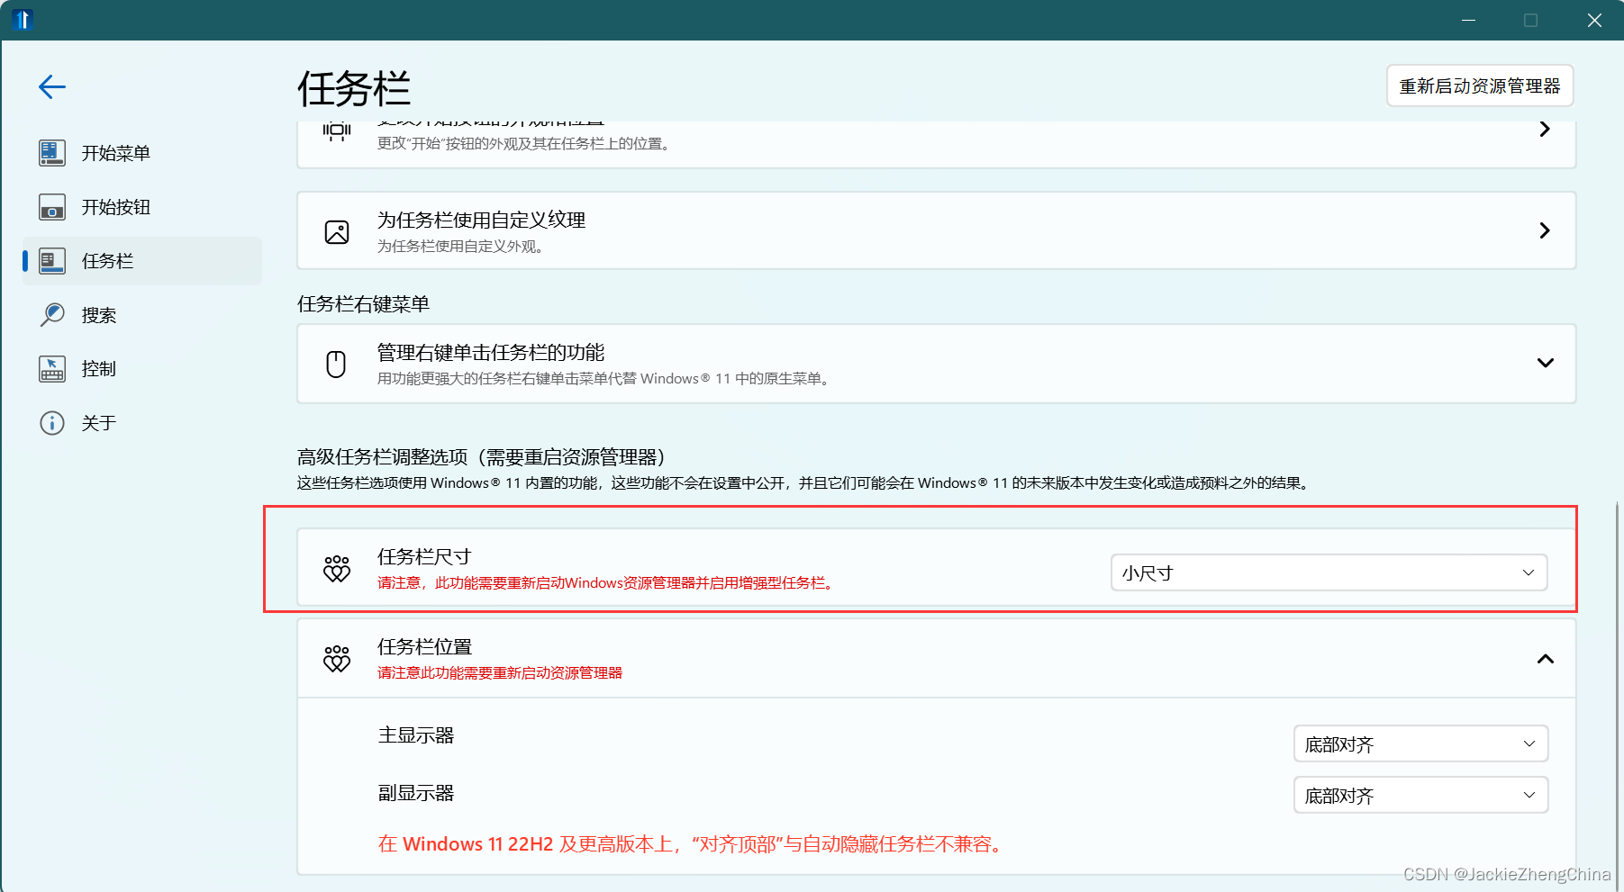Click the mouse icon beside 管理右键单击任务栏的功能
The height and width of the screenshot is (892, 1624).
[336, 364]
